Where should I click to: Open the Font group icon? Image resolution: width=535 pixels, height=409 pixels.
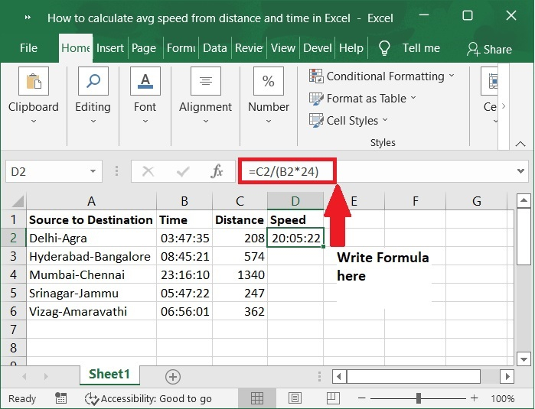click(145, 82)
